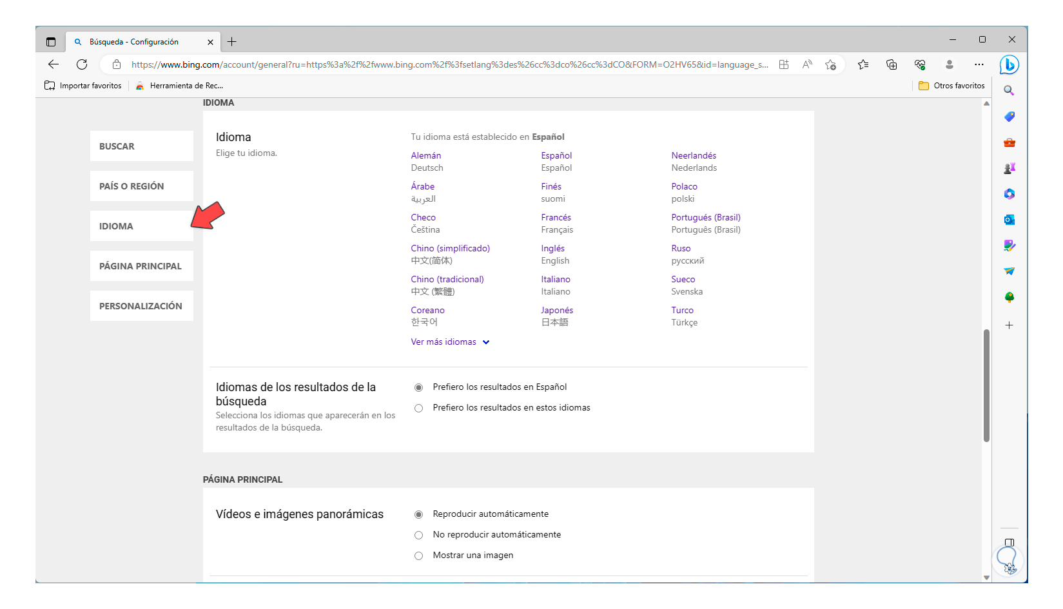This screenshot has height=609, width=1063.
Task: Select 'Prefiero los resultados en Español'
Action: [419, 387]
